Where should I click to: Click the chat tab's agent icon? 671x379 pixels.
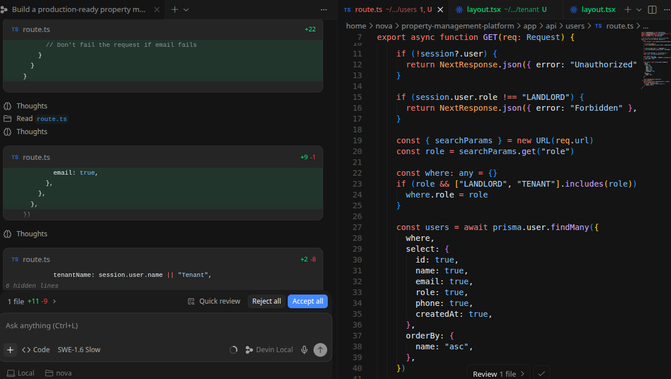4,9
